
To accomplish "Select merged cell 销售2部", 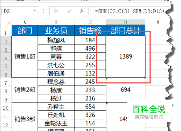I will point(25,90).
